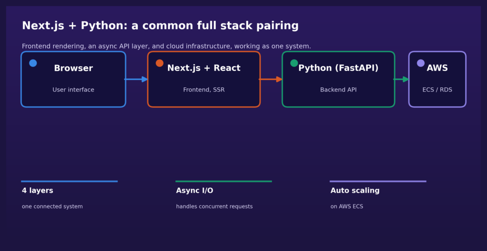
Task: Click the 'Async I/O' stat heading
Action: point(195,191)
